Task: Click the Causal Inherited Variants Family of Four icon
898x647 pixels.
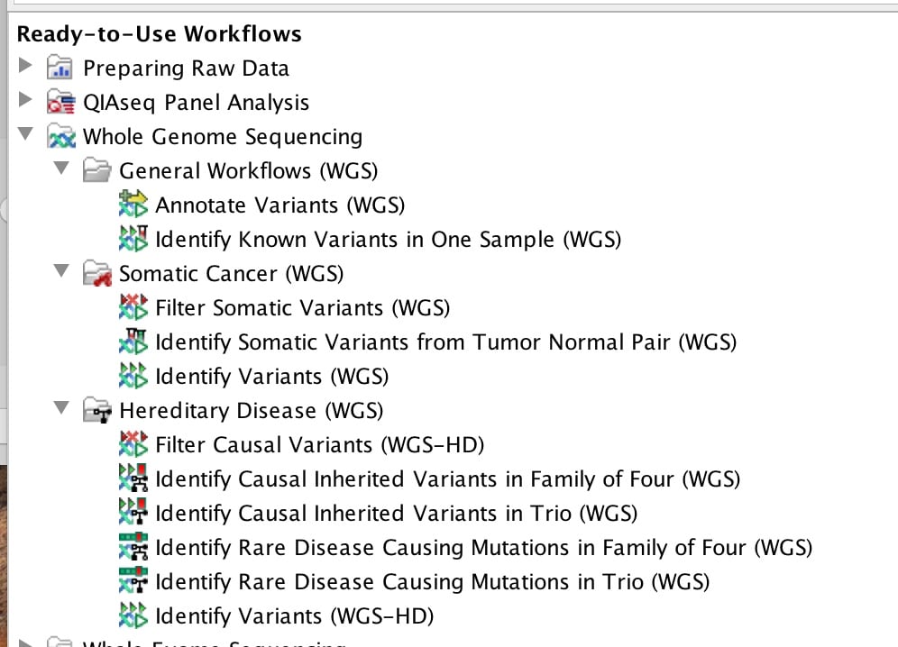Action: pos(133,478)
